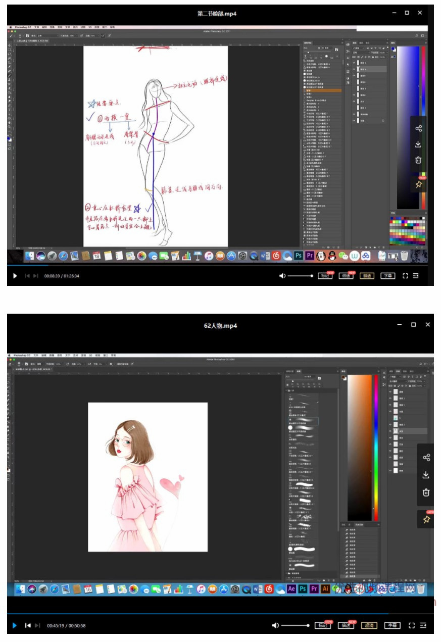Viewport: 441px width, 642px height.
Task: Mute the speaker in 第二节脸部.mp4 player
Action: (282, 276)
